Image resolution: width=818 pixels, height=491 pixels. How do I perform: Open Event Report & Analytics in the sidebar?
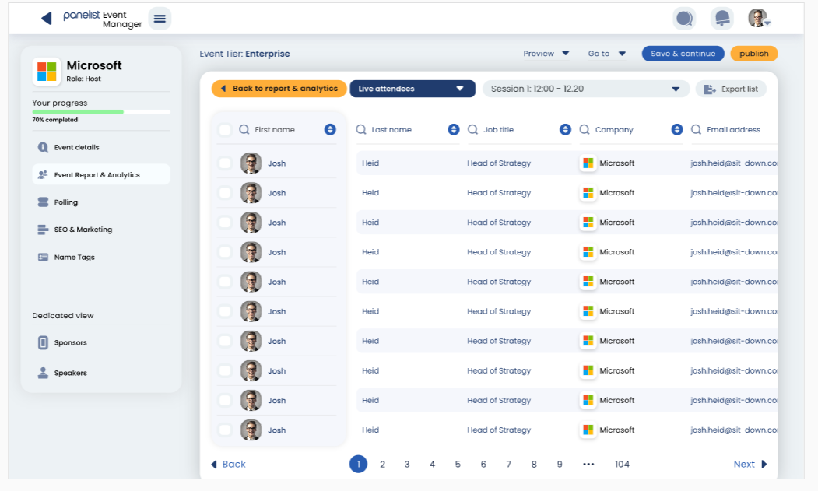pyautogui.click(x=101, y=175)
